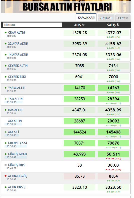Click green arrow icon beside ALTIN ONS $
This screenshot has width=134, height=198.
click(6, 187)
